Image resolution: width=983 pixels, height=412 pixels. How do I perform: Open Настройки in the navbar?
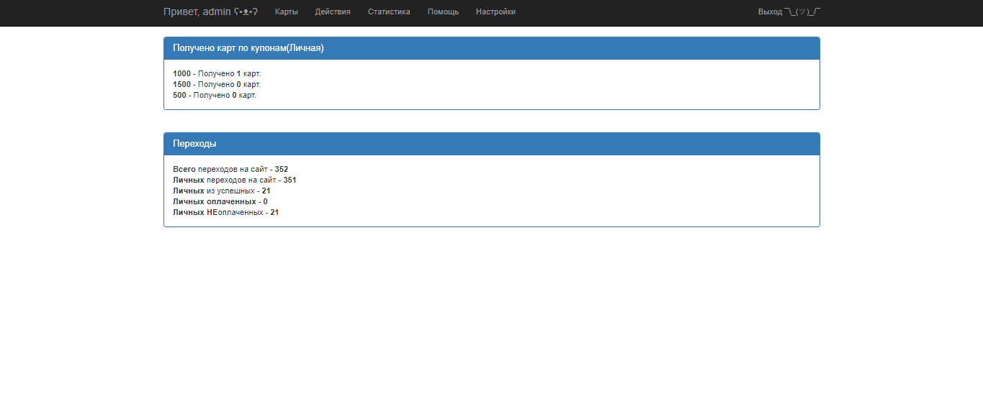[x=495, y=12]
